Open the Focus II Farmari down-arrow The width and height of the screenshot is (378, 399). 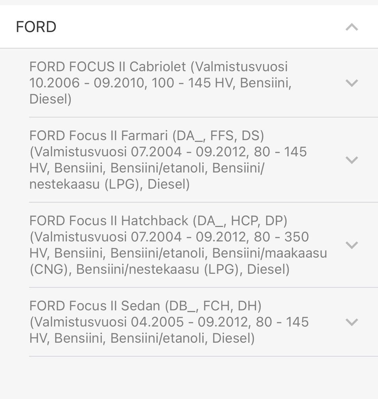tap(351, 160)
